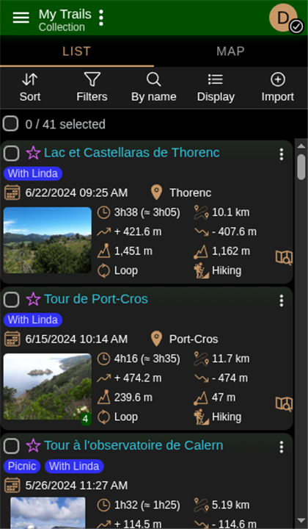
Task: Open the Tour de Port-Cros photo thumbnail
Action: point(48,386)
